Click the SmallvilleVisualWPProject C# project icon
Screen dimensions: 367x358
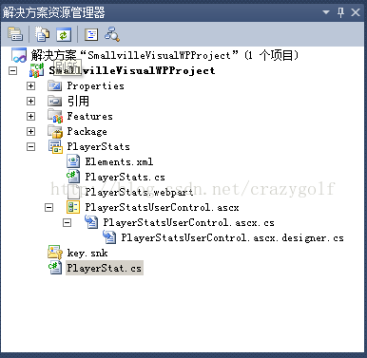click(36, 70)
